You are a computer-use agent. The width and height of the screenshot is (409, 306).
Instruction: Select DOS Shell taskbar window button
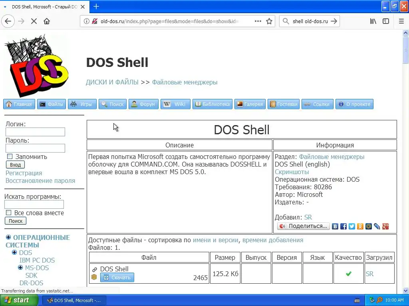pyautogui.click(x=74, y=300)
